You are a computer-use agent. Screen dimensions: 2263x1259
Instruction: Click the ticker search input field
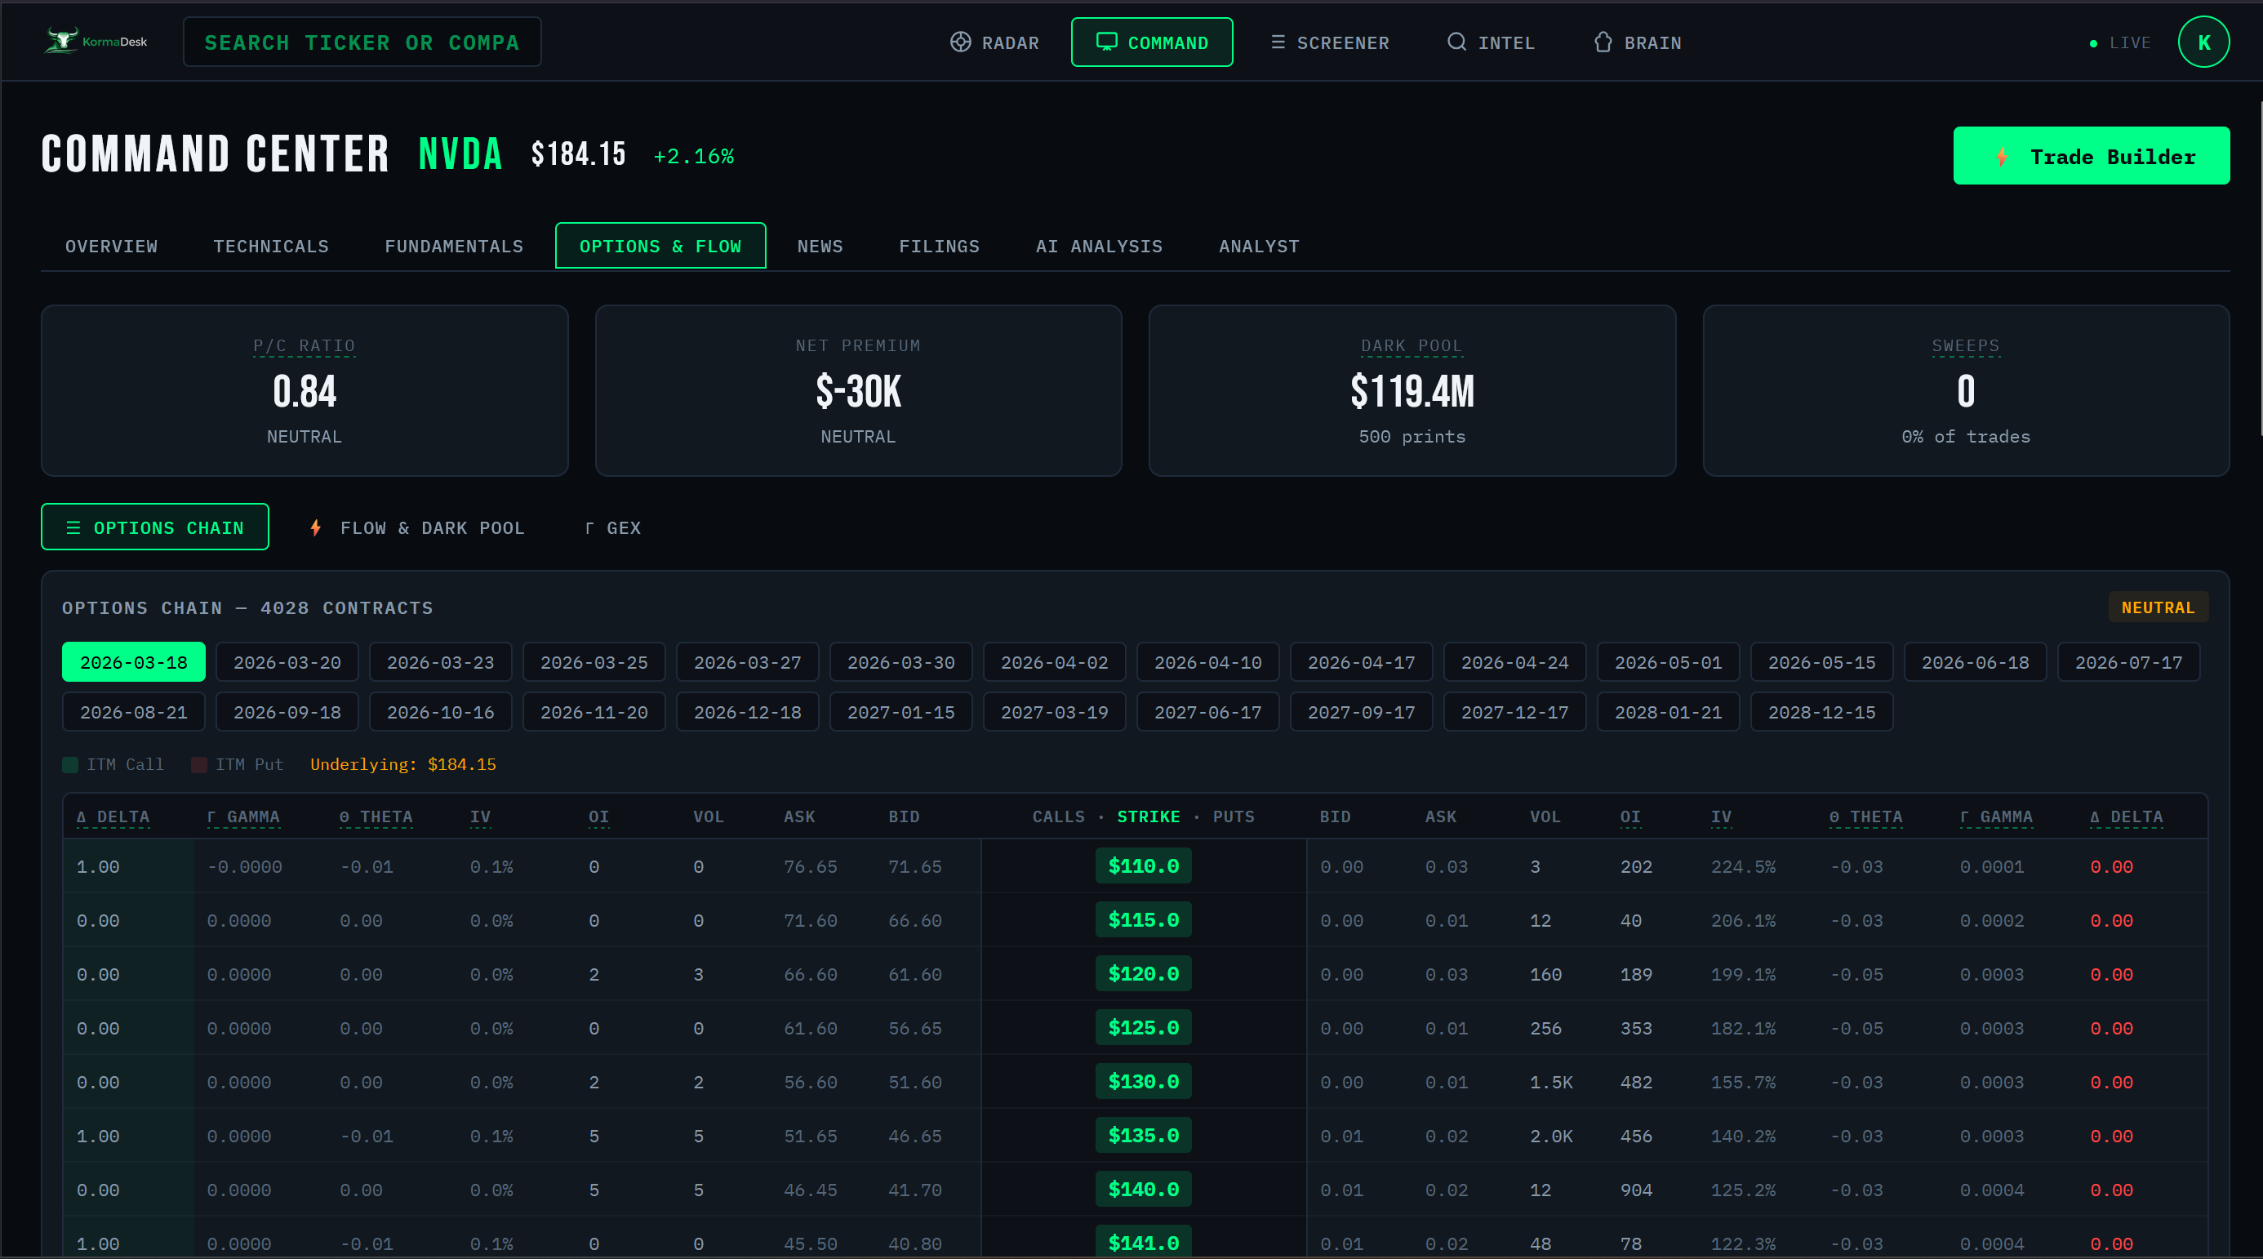361,42
